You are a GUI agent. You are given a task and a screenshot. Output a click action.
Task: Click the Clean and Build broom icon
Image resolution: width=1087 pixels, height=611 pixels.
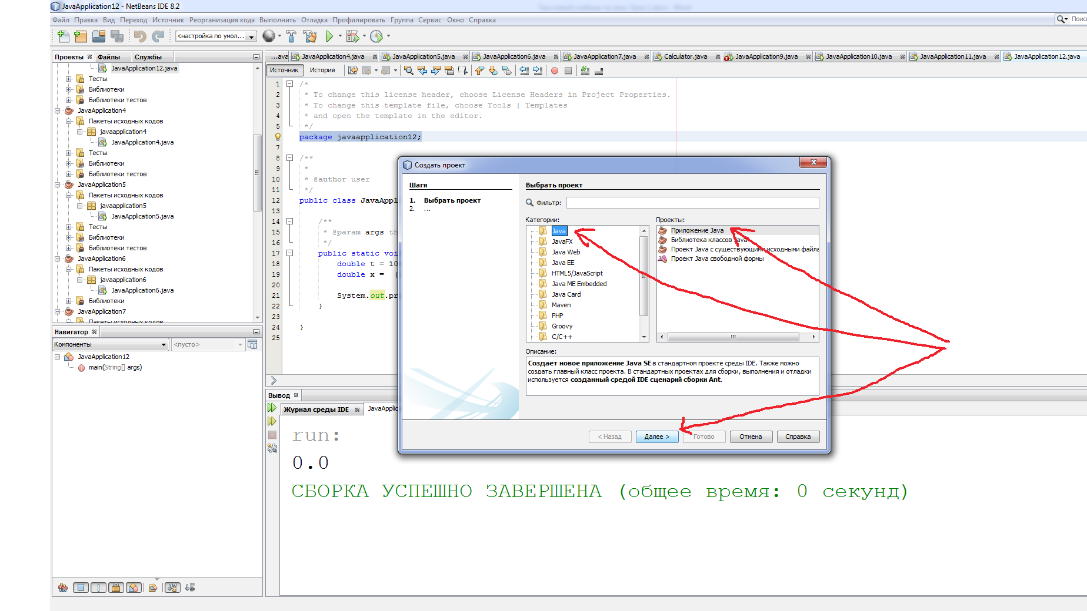click(310, 36)
